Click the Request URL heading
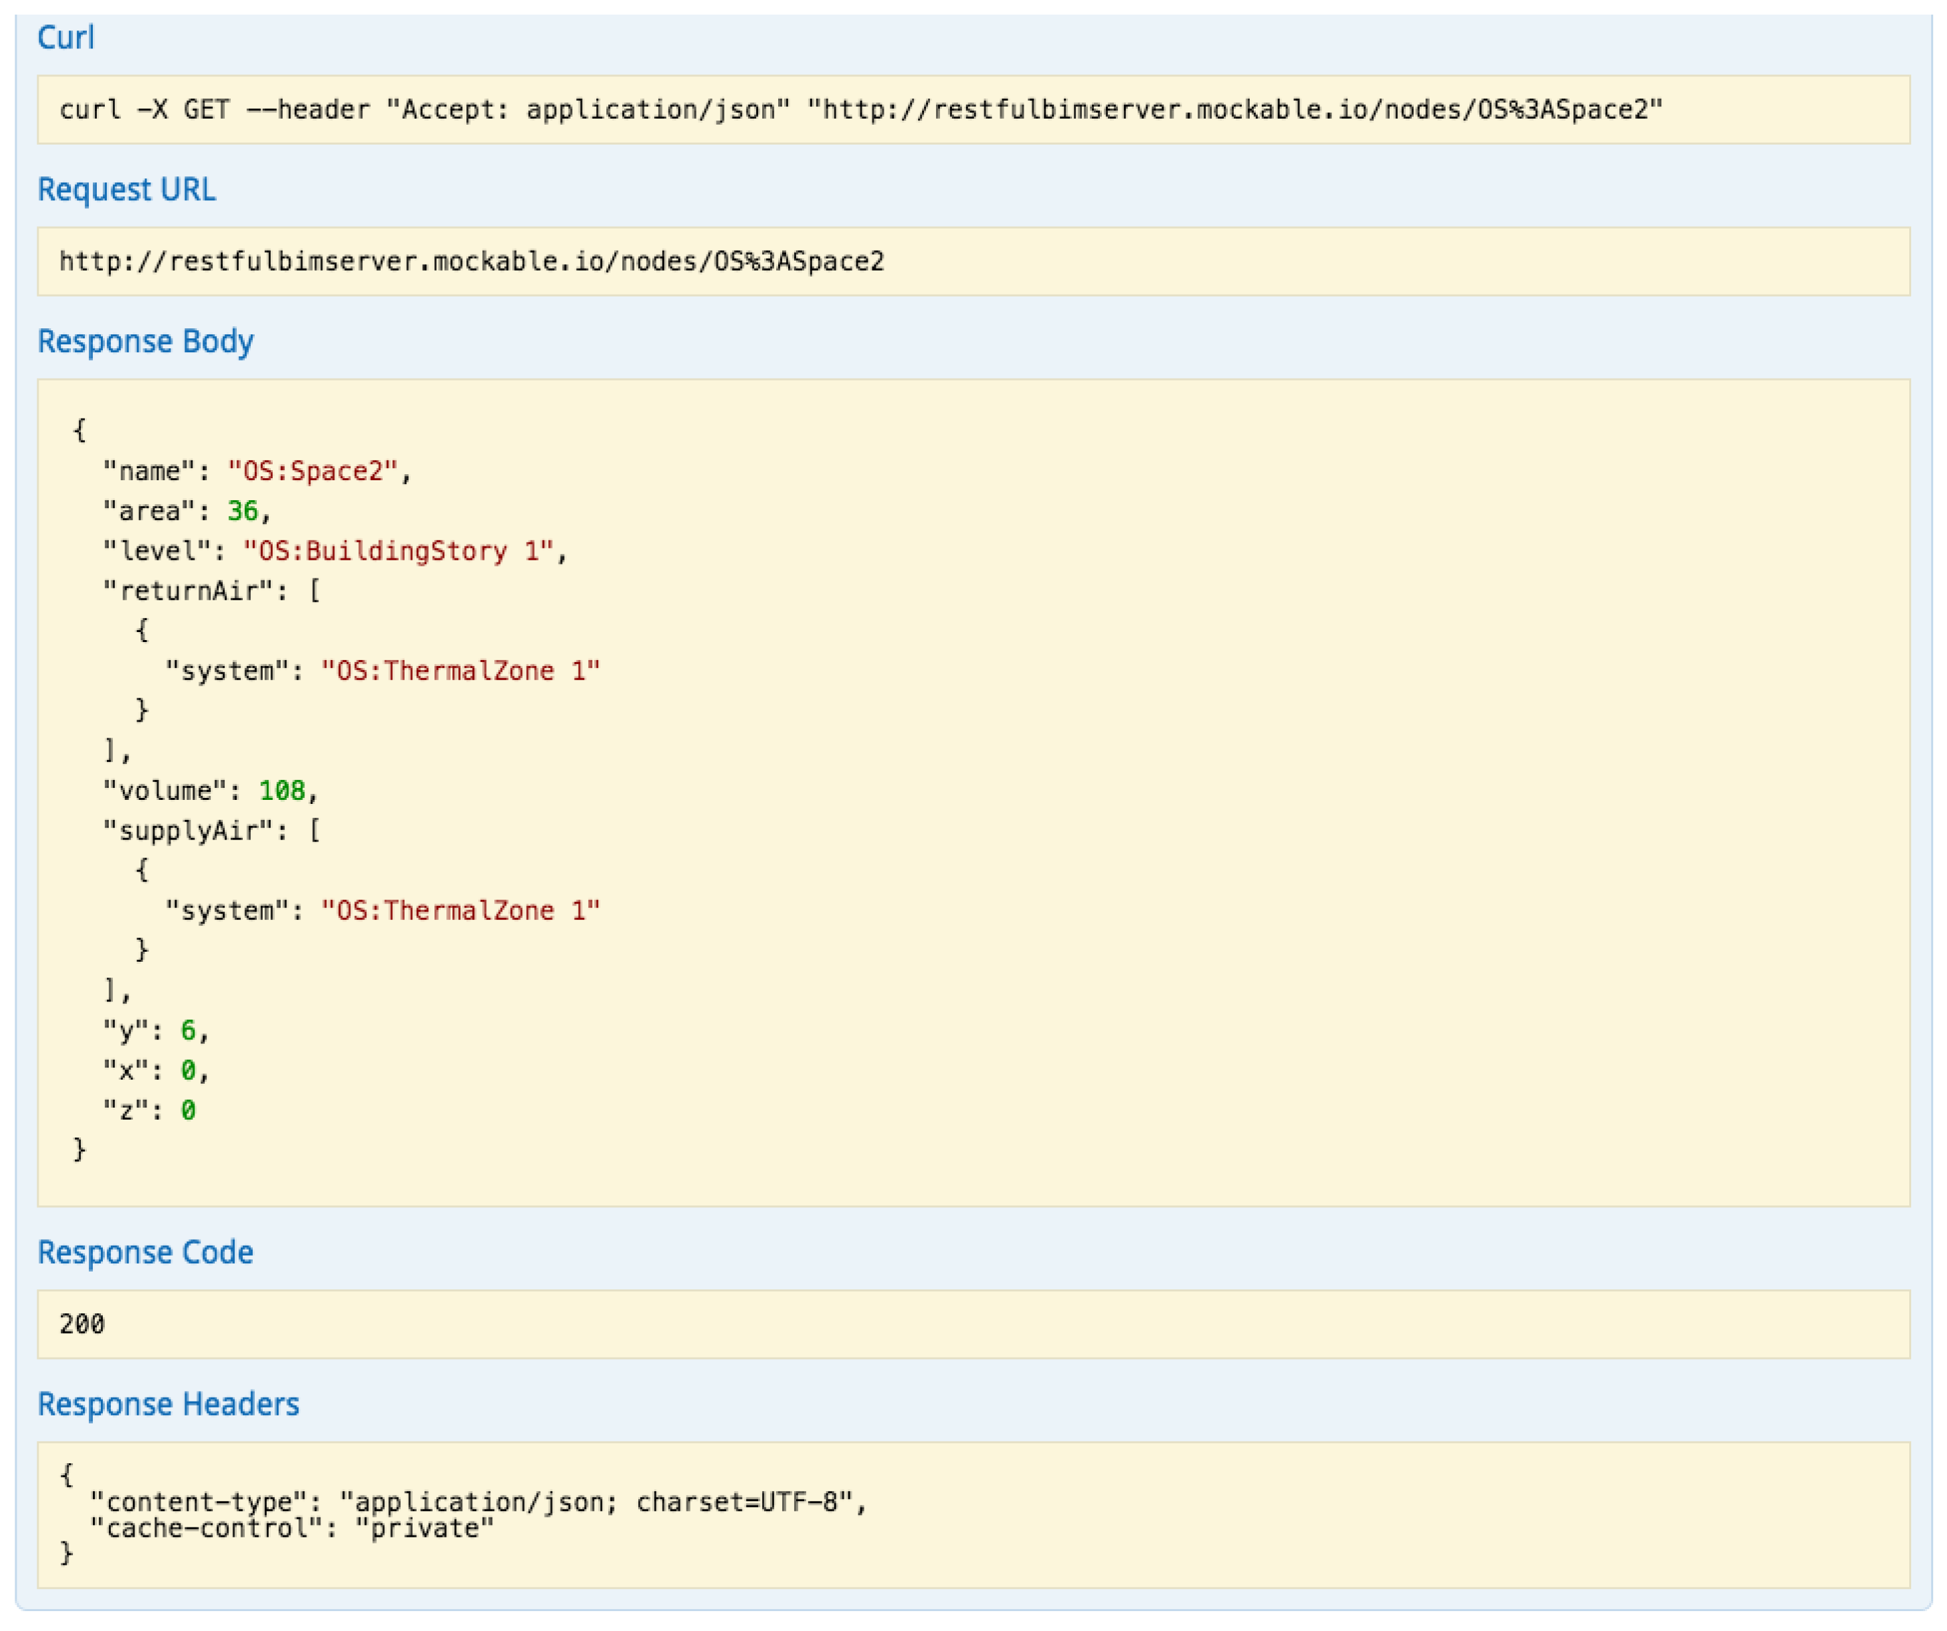 [x=126, y=190]
